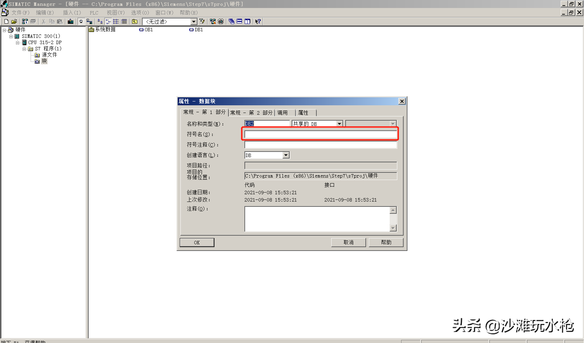Toggle the Details view mode button
Image resolution: width=584 pixels, height=343 pixels.
[124, 22]
